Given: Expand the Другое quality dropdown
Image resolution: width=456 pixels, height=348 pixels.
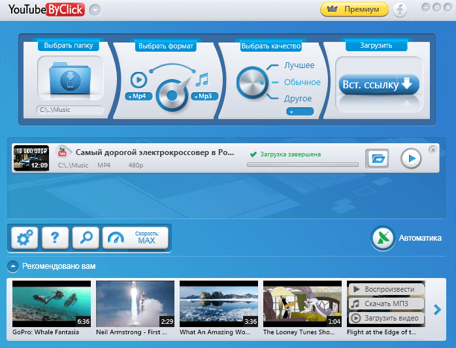Looking at the screenshot, I should (x=299, y=111).
